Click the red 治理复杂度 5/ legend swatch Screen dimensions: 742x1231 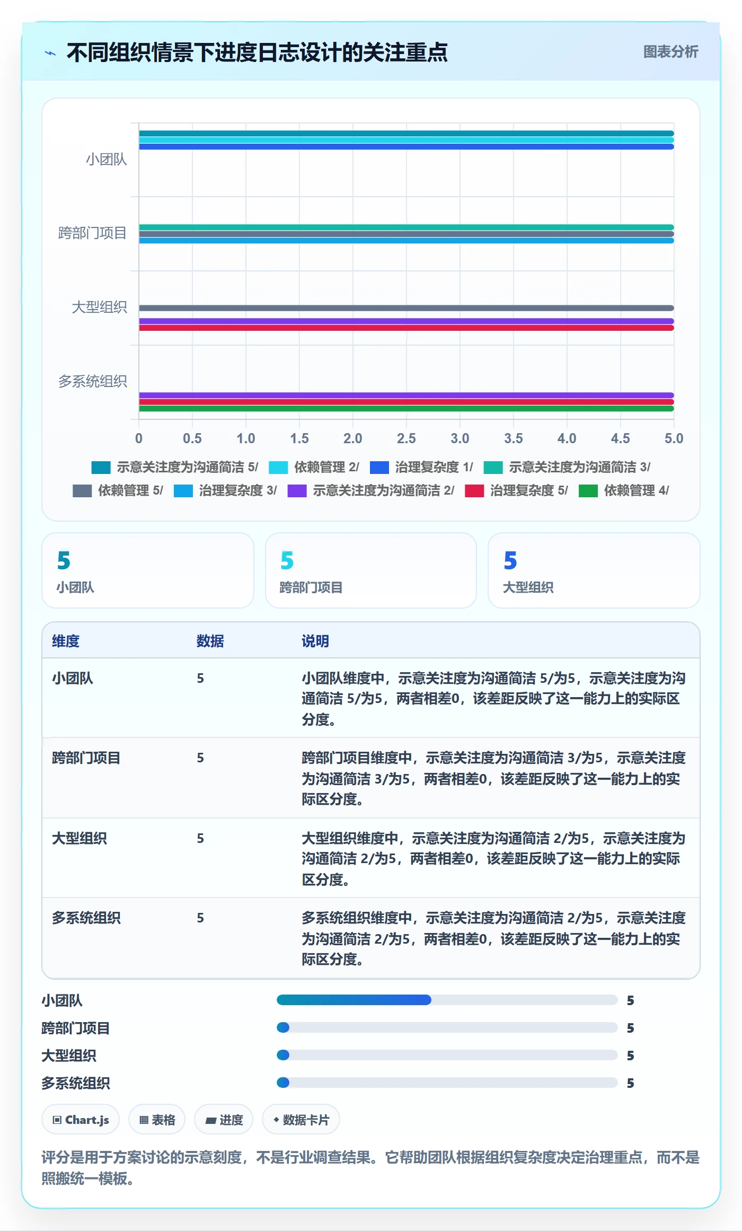click(474, 491)
